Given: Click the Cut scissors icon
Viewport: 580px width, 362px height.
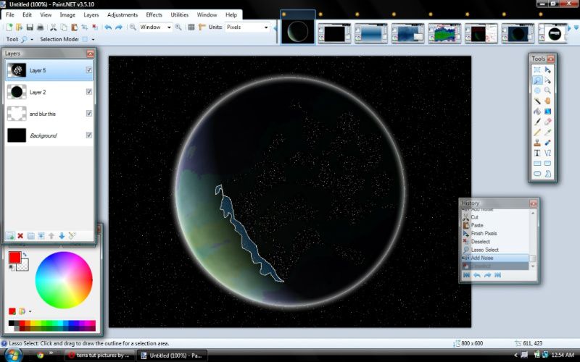Looking at the screenshot, I should 53,27.
